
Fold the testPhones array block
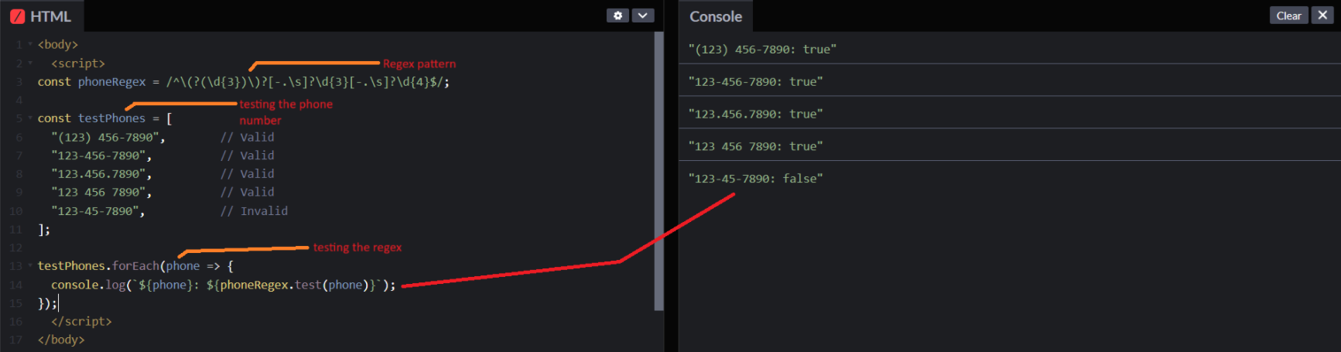30,118
